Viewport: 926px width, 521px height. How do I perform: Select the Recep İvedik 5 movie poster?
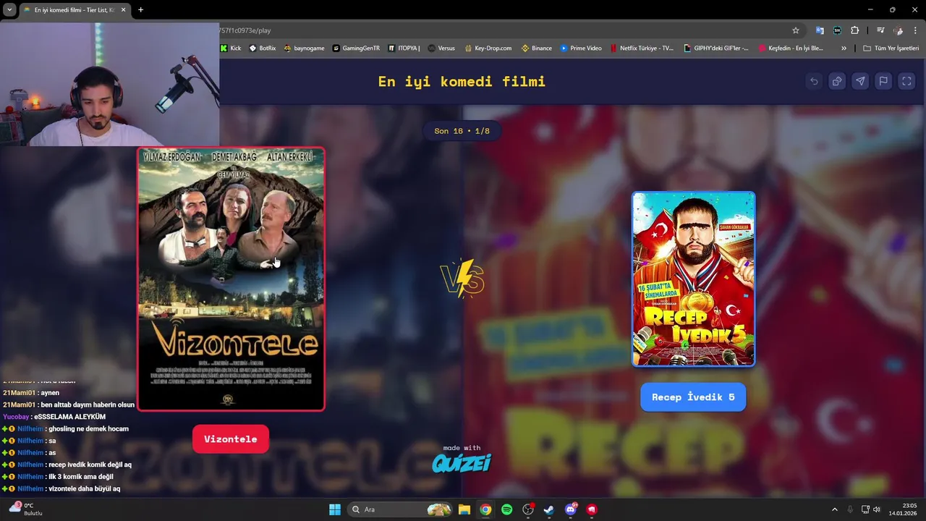[693, 279]
